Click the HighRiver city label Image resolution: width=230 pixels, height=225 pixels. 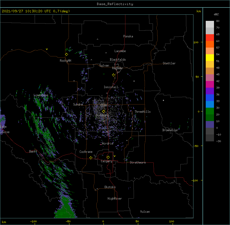115,199
